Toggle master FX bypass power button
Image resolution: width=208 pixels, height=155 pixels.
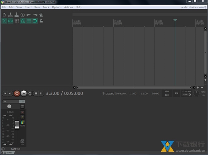coord(23,101)
